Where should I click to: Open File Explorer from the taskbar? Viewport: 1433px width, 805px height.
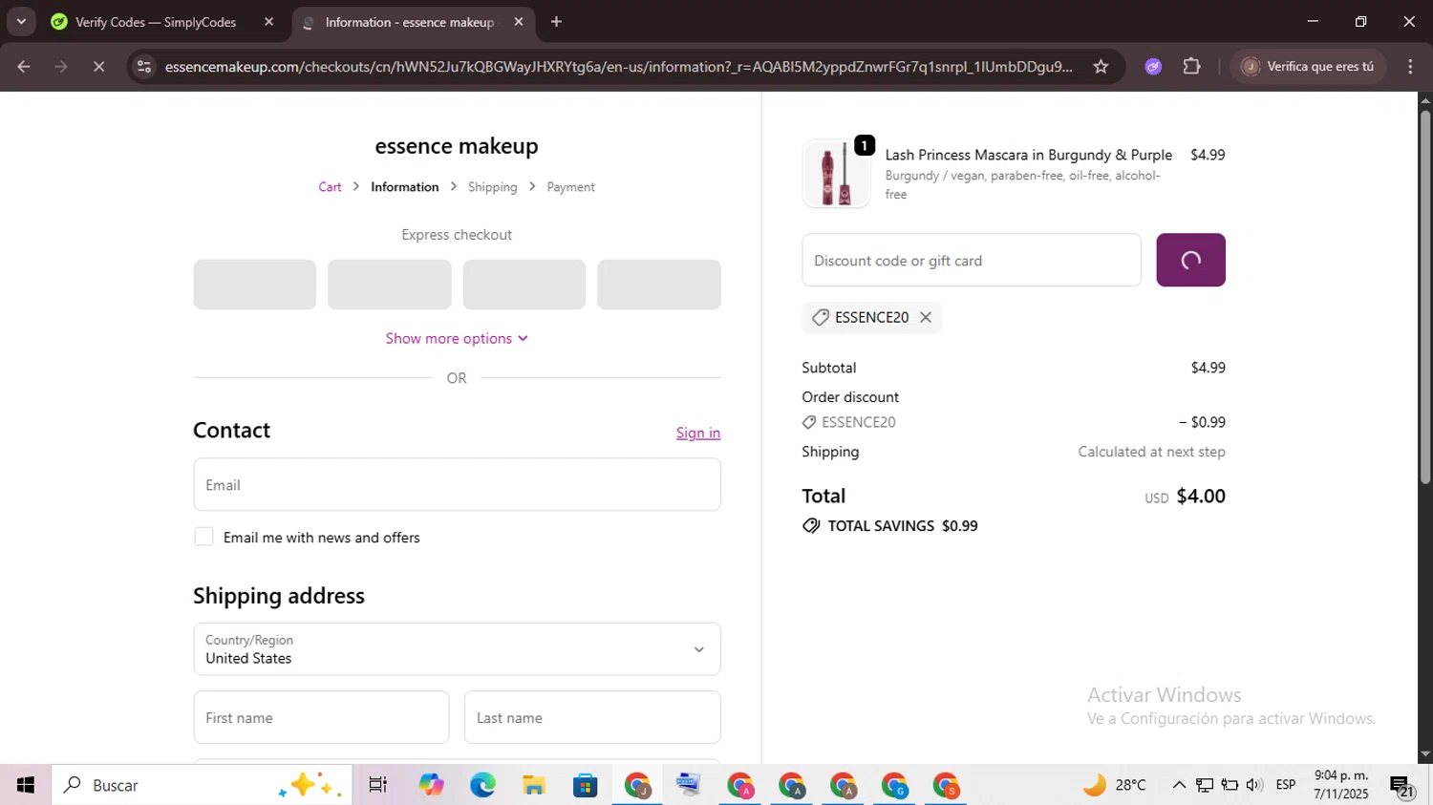point(534,785)
